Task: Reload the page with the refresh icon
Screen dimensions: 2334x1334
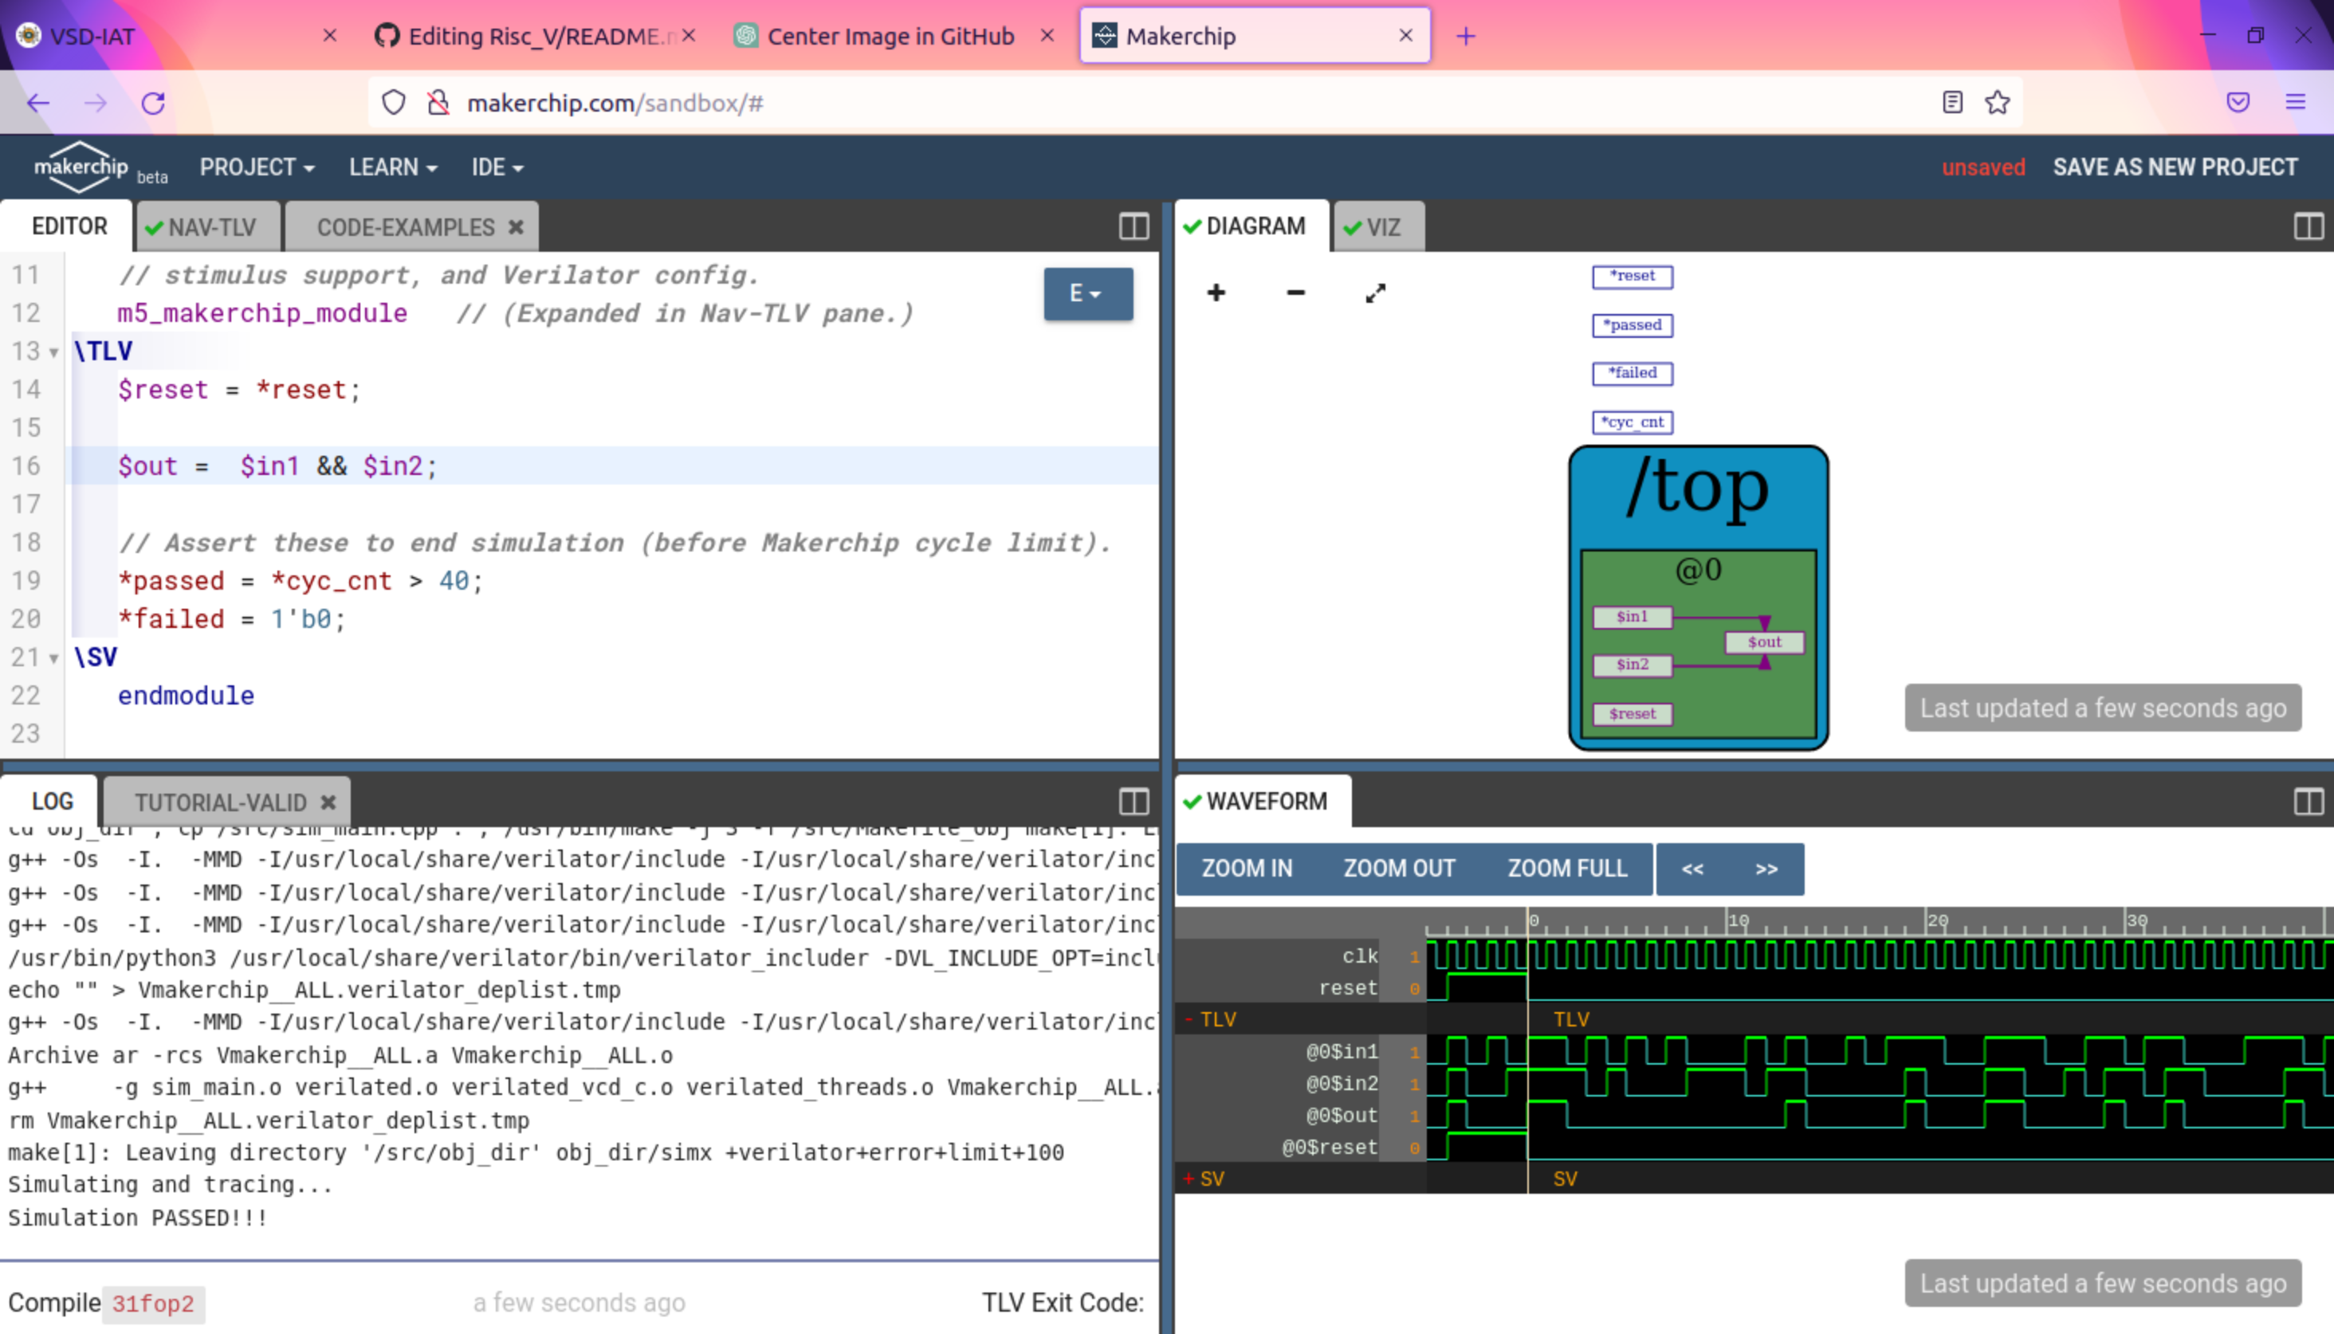Action: pyautogui.click(x=153, y=103)
